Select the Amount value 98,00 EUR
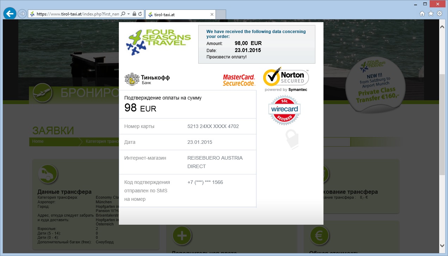This screenshot has height=256, width=448. (x=248, y=44)
